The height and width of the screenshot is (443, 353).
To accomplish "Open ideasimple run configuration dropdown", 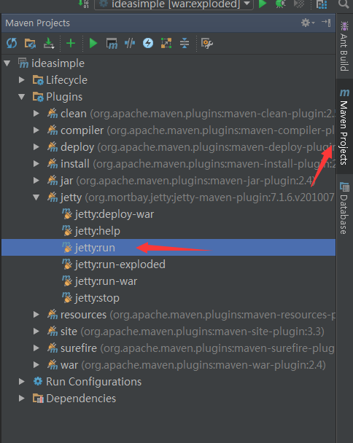I will tap(174, 4).
